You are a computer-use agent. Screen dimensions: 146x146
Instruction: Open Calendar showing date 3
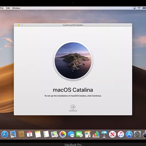tap(29, 134)
